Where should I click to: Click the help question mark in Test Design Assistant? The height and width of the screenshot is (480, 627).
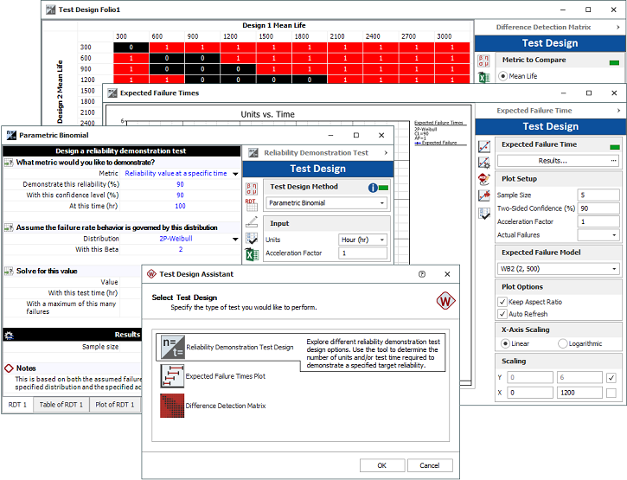[x=421, y=274]
